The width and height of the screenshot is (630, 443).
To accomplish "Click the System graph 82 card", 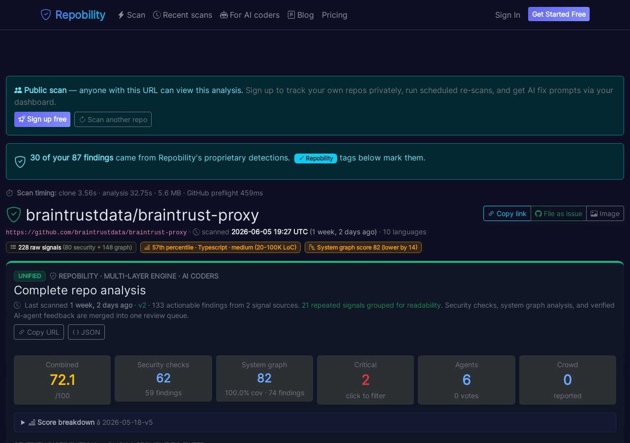I will tap(264, 379).
